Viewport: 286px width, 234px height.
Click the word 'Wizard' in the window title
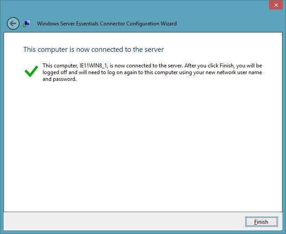[169, 24]
